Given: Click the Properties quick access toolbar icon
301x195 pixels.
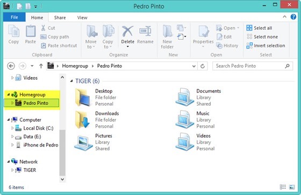Looking at the screenshot, I should point(19,6).
